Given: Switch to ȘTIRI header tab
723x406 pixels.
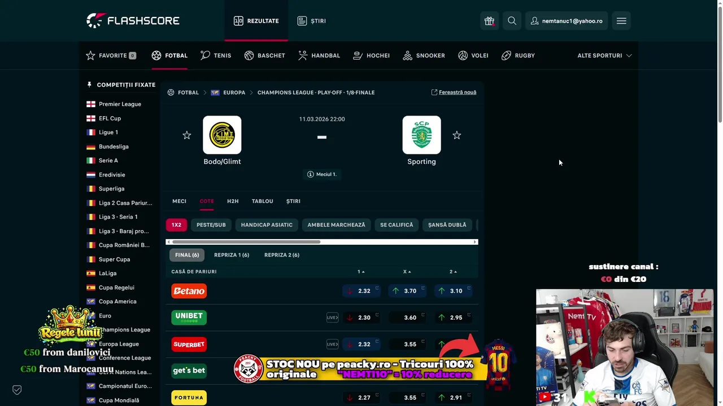Looking at the screenshot, I should click(x=312, y=21).
